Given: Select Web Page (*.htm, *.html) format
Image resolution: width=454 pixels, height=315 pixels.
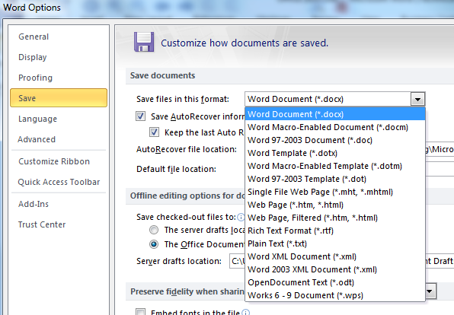Looking at the screenshot, I should 335,205.
